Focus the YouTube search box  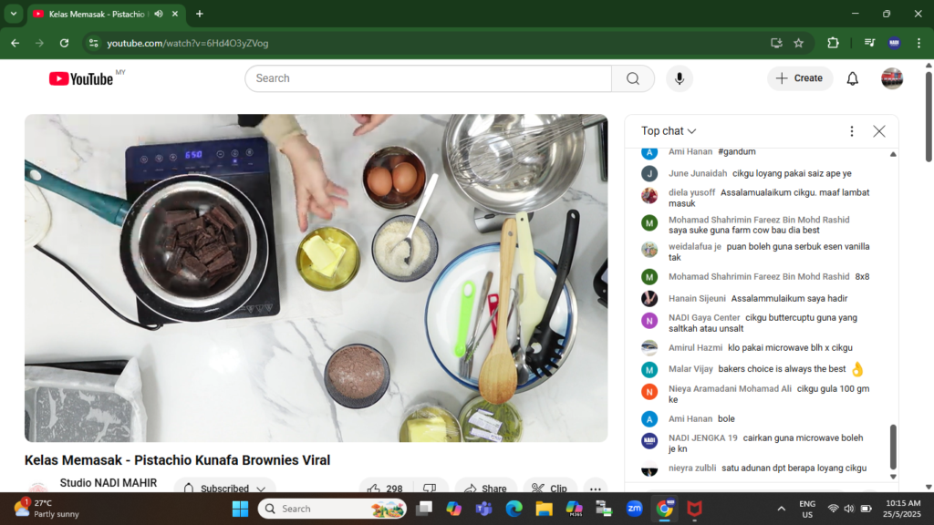click(x=429, y=78)
